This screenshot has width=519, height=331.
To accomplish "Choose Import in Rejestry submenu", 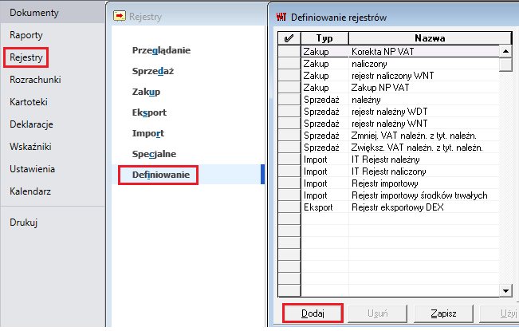I will pos(148,133).
